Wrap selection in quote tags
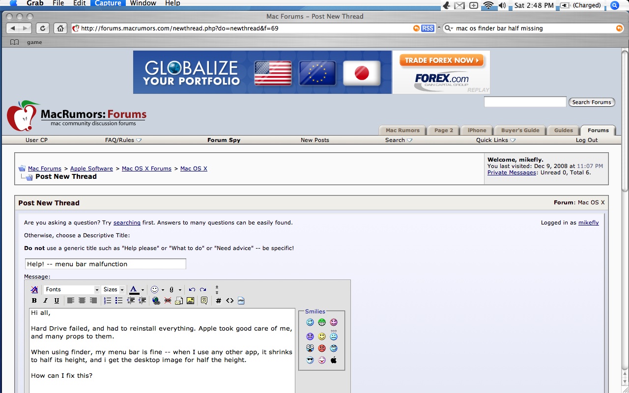Viewport: 629px width, 393px height. 204,301
